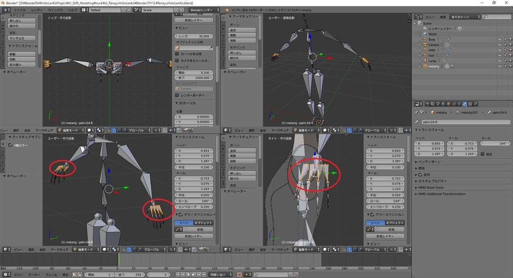Viewport: 513px width, 278px height.
Task: Enable the カーソルを注視 checkbox
Action: 177,54
